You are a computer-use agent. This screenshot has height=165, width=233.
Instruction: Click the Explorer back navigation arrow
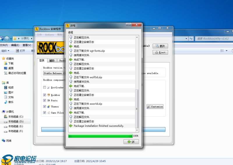(x=1, y=39)
